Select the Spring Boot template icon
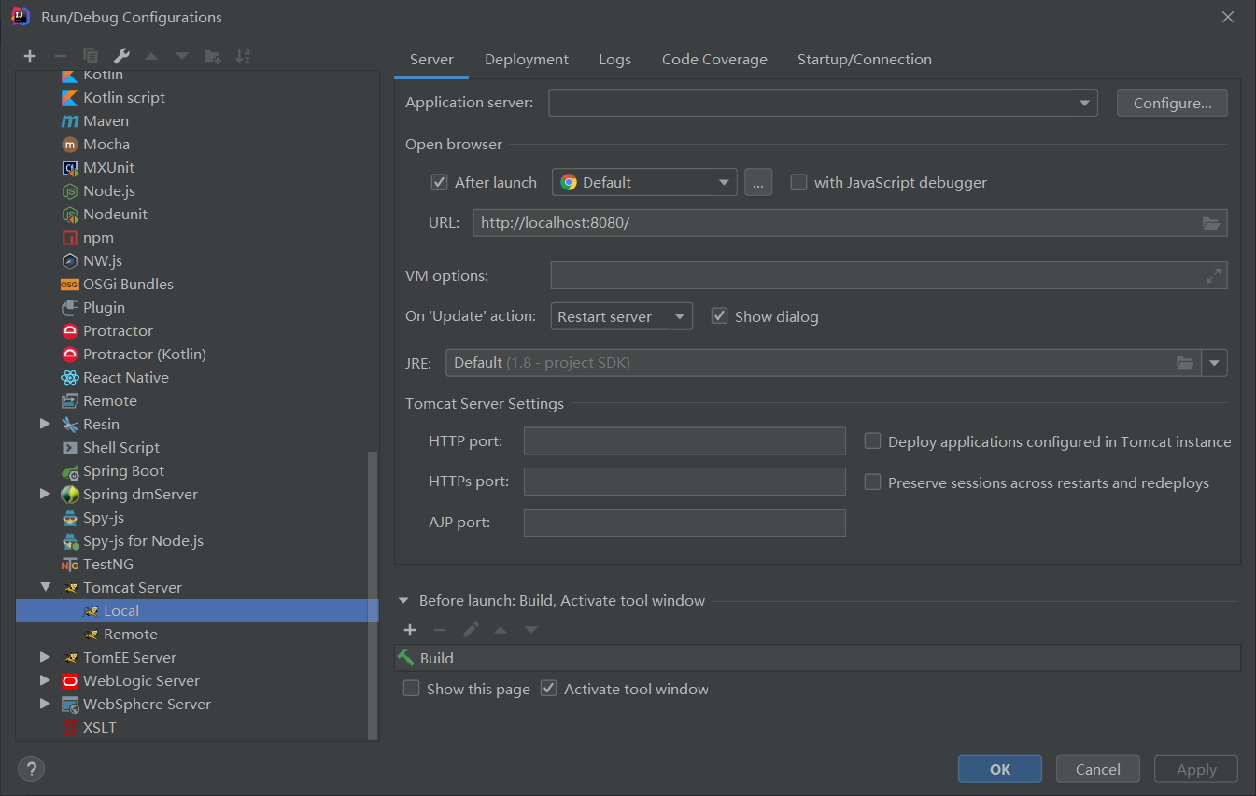 pyautogui.click(x=69, y=471)
